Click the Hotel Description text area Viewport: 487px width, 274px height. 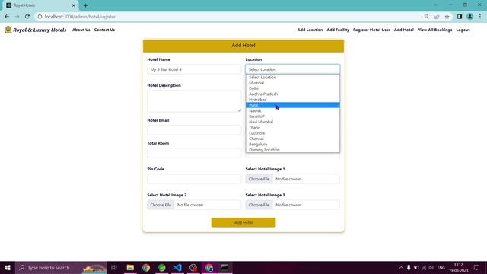[194, 101]
